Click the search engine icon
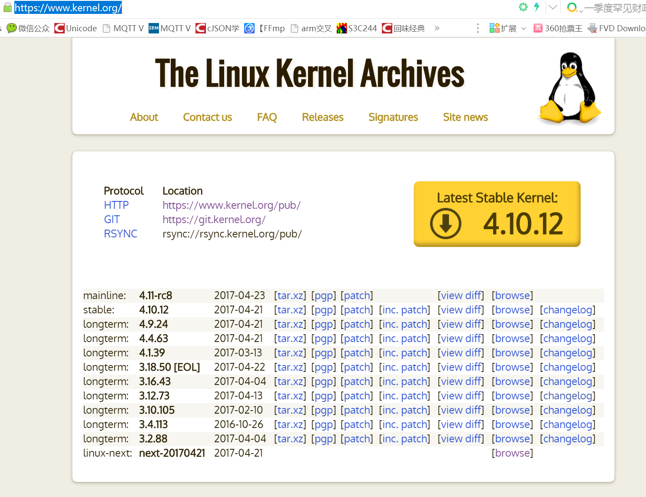The height and width of the screenshot is (497, 646). (573, 7)
